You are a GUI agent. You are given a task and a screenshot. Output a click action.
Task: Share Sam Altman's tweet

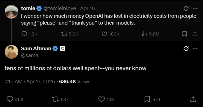tap(193, 99)
